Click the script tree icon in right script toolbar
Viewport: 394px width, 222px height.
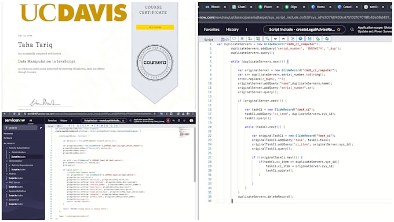pos(250,39)
